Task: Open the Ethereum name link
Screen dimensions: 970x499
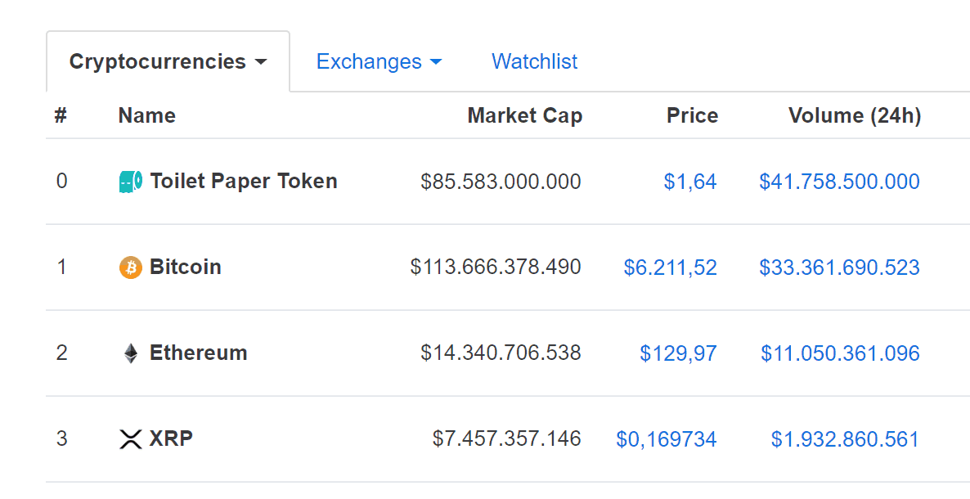Action: (199, 353)
